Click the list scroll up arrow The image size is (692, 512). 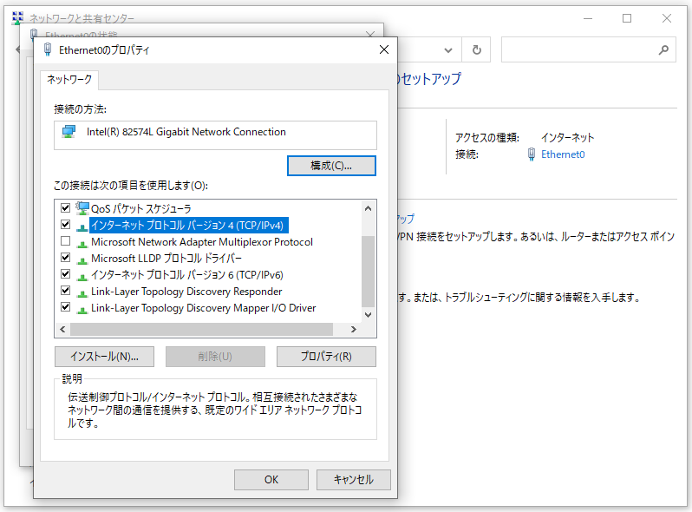368,208
